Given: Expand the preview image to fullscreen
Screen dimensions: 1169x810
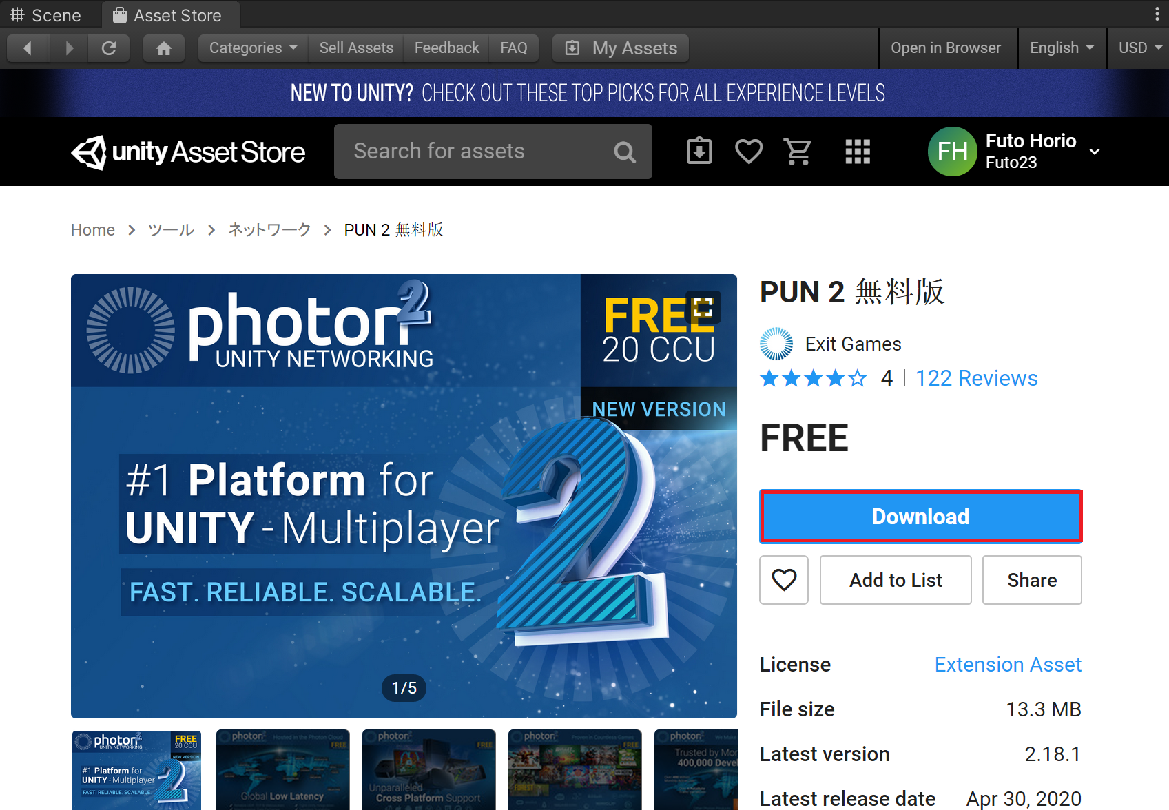Looking at the screenshot, I should tap(703, 307).
